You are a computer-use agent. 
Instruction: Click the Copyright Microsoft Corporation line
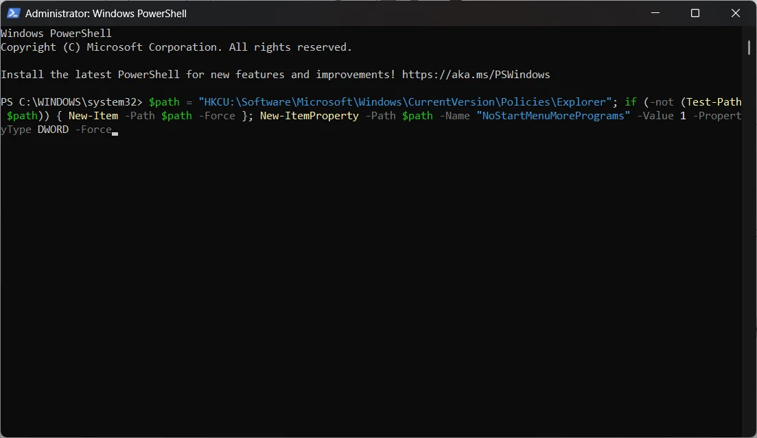pos(176,47)
